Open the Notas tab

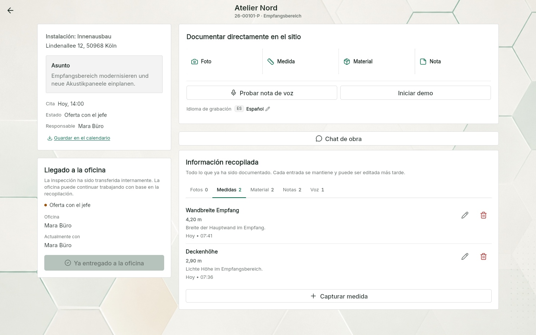pos(292,190)
